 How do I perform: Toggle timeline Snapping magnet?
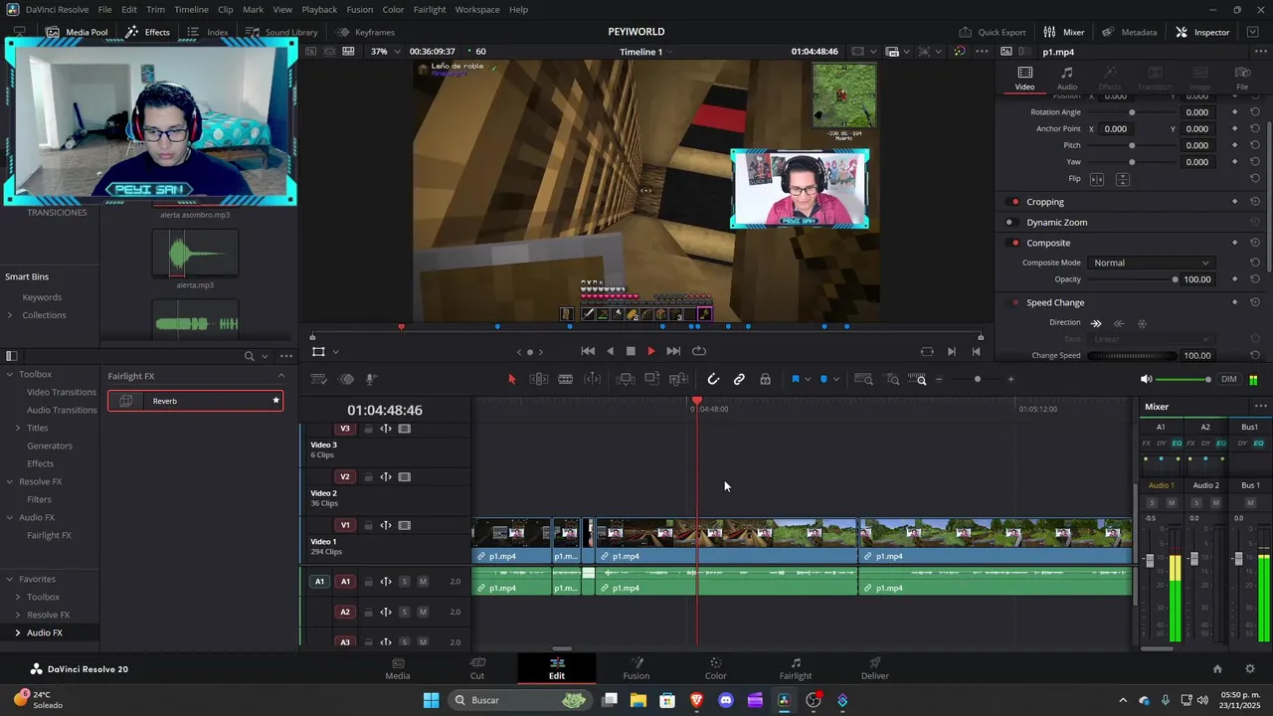[x=713, y=379]
